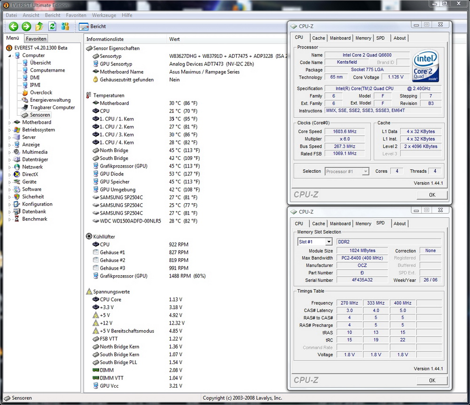The image size is (470, 405).
Task: Click OK in the upper CPU-Z window
Action: [432, 195]
